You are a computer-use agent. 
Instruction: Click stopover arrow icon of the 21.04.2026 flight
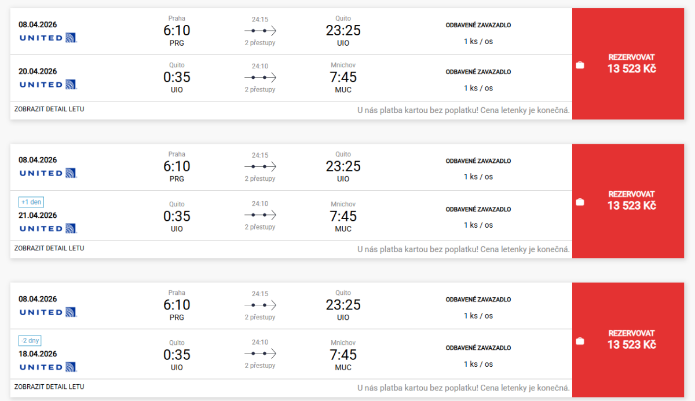tap(260, 216)
